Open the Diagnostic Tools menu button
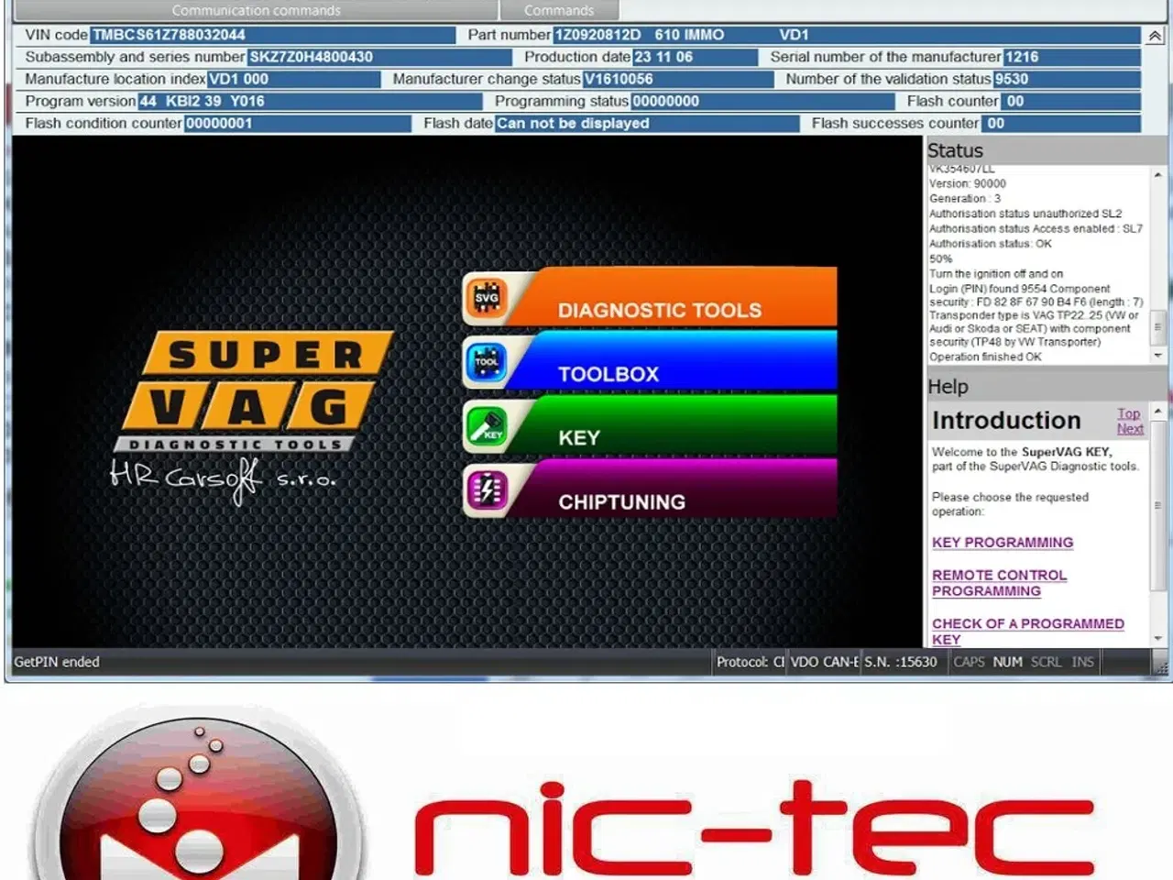 [x=650, y=298]
